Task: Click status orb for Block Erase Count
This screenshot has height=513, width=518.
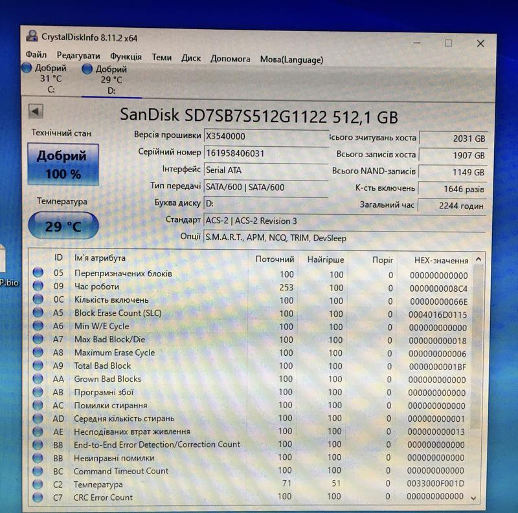Action: pos(38,313)
